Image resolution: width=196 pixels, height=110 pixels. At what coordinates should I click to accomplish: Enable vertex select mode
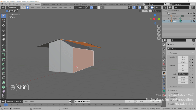point(22,8)
